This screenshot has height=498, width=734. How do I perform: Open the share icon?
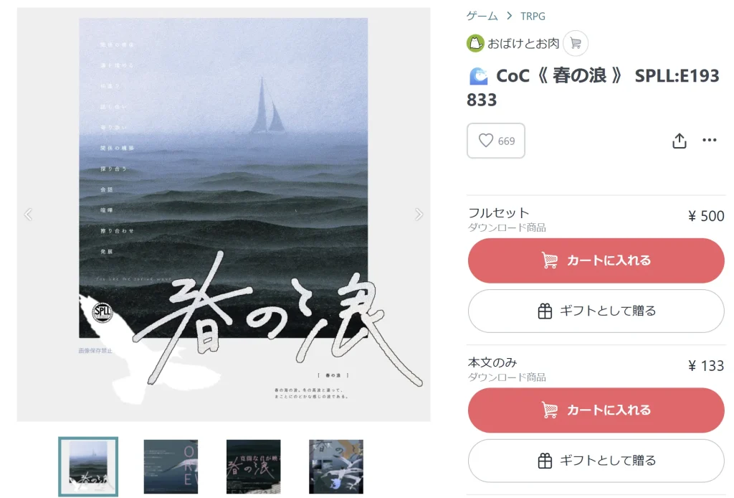click(x=680, y=141)
